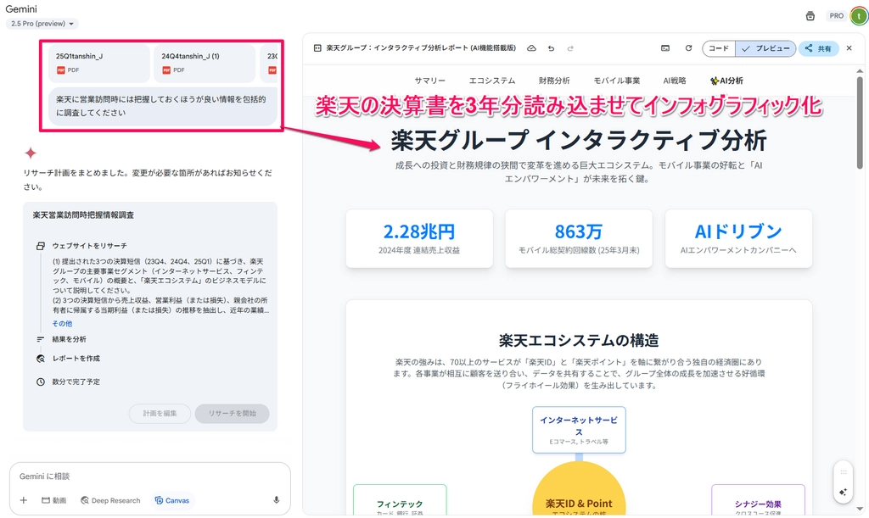This screenshot has width=869, height=518.
Task: Click the cloud save status icon
Action: [531, 48]
